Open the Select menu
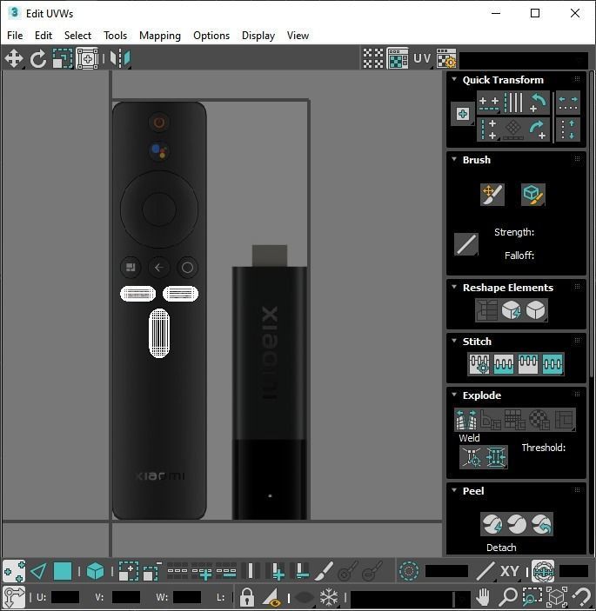Viewport: 596px width, 611px height. 77,36
